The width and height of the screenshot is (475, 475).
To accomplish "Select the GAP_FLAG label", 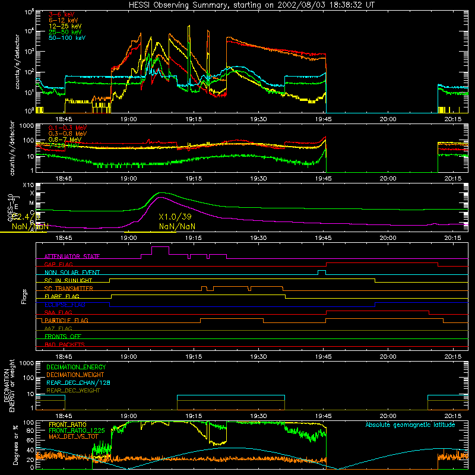I will (58, 264).
